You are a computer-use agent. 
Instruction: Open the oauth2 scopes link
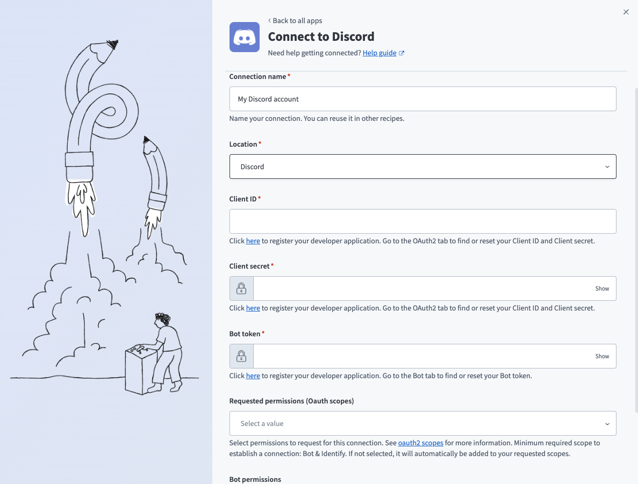point(420,443)
